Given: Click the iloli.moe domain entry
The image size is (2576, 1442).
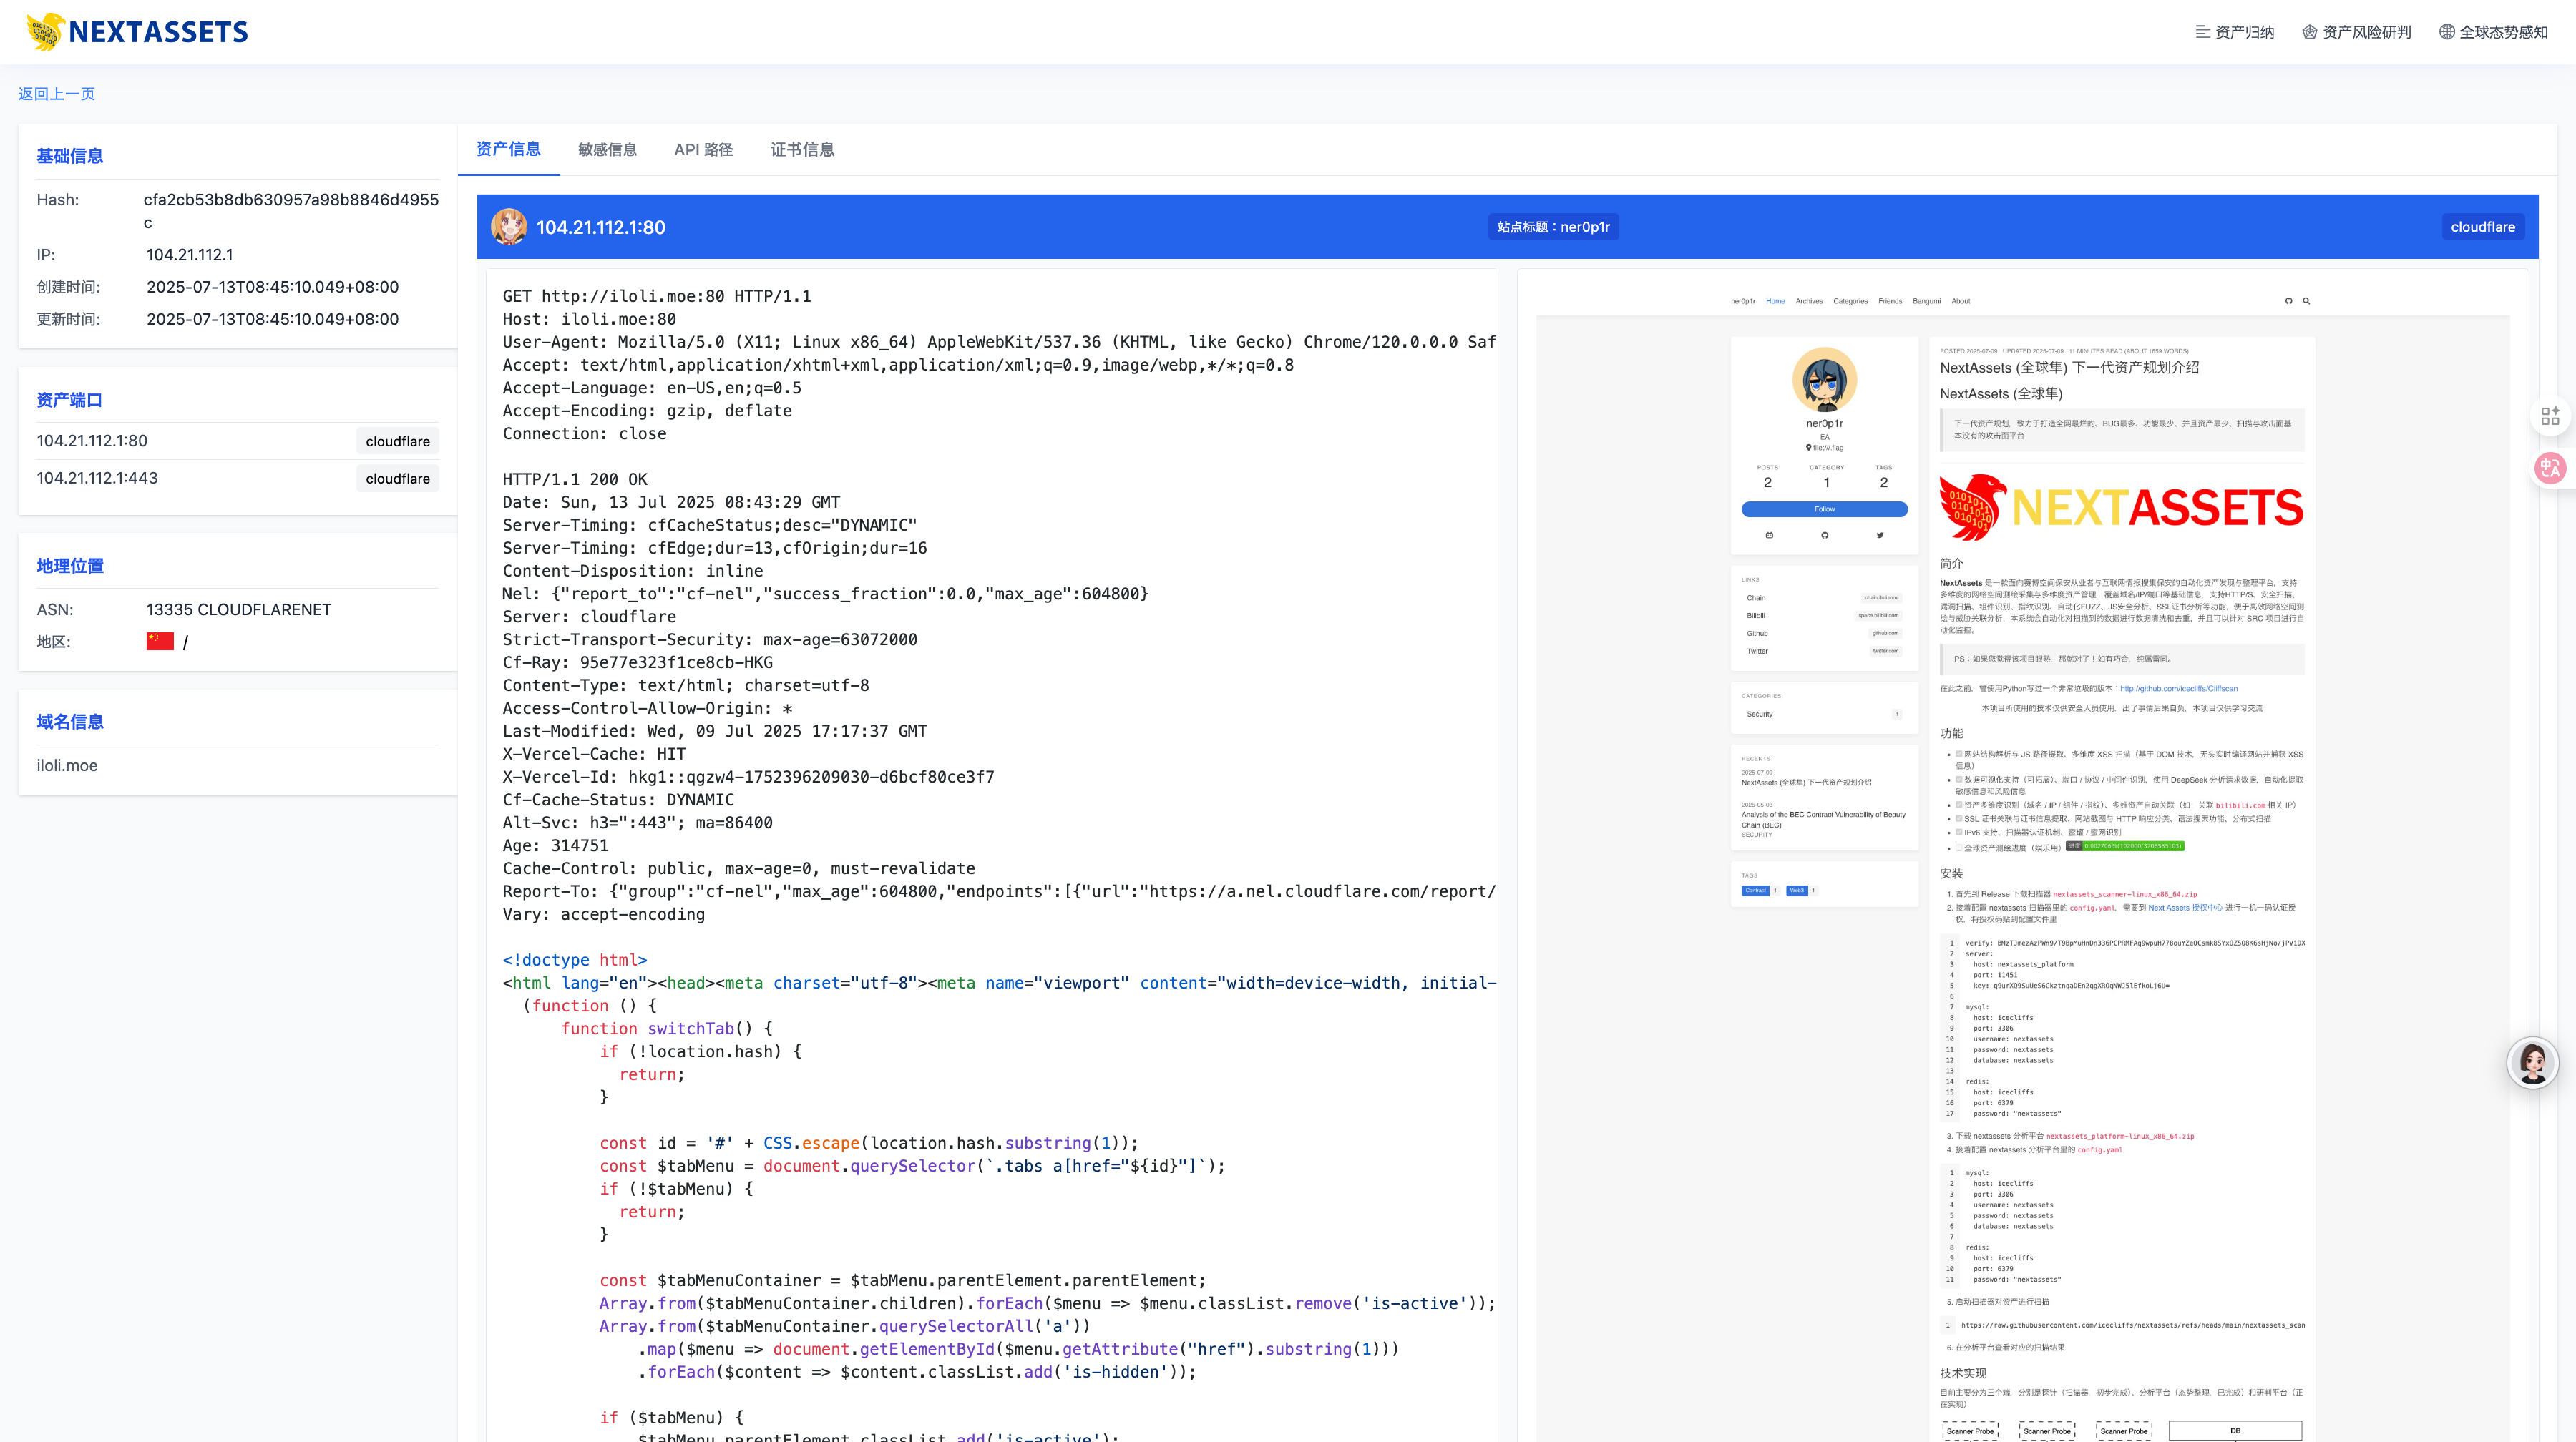Looking at the screenshot, I should pos(67,765).
